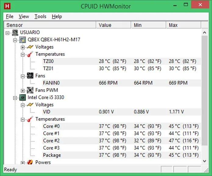Click the Min column header
This screenshot has width=212, height=176.
(149, 25)
